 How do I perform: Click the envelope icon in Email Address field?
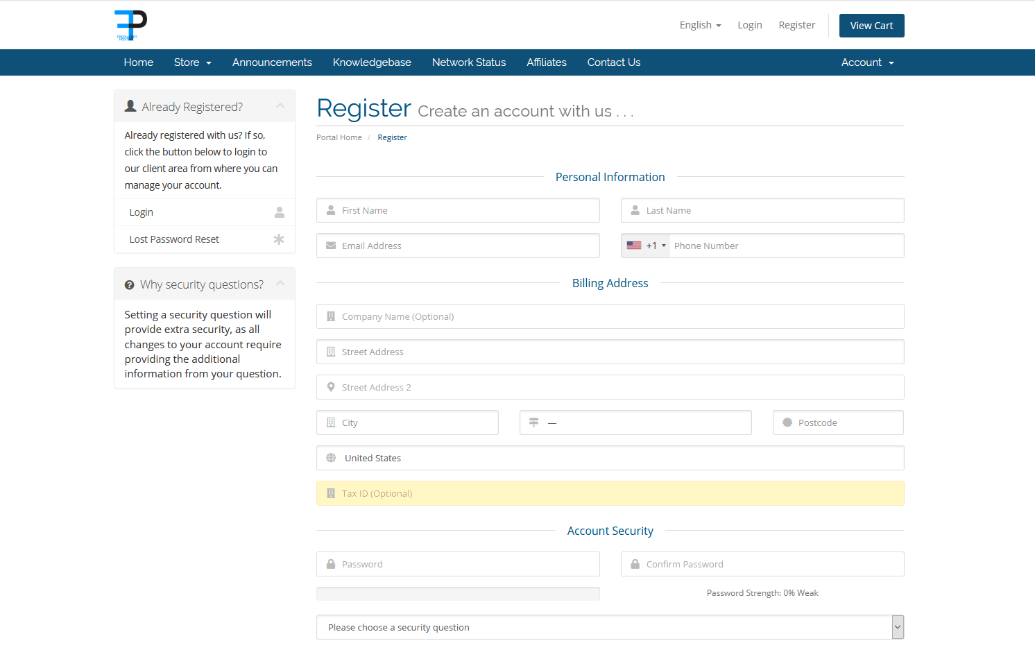pyautogui.click(x=331, y=246)
